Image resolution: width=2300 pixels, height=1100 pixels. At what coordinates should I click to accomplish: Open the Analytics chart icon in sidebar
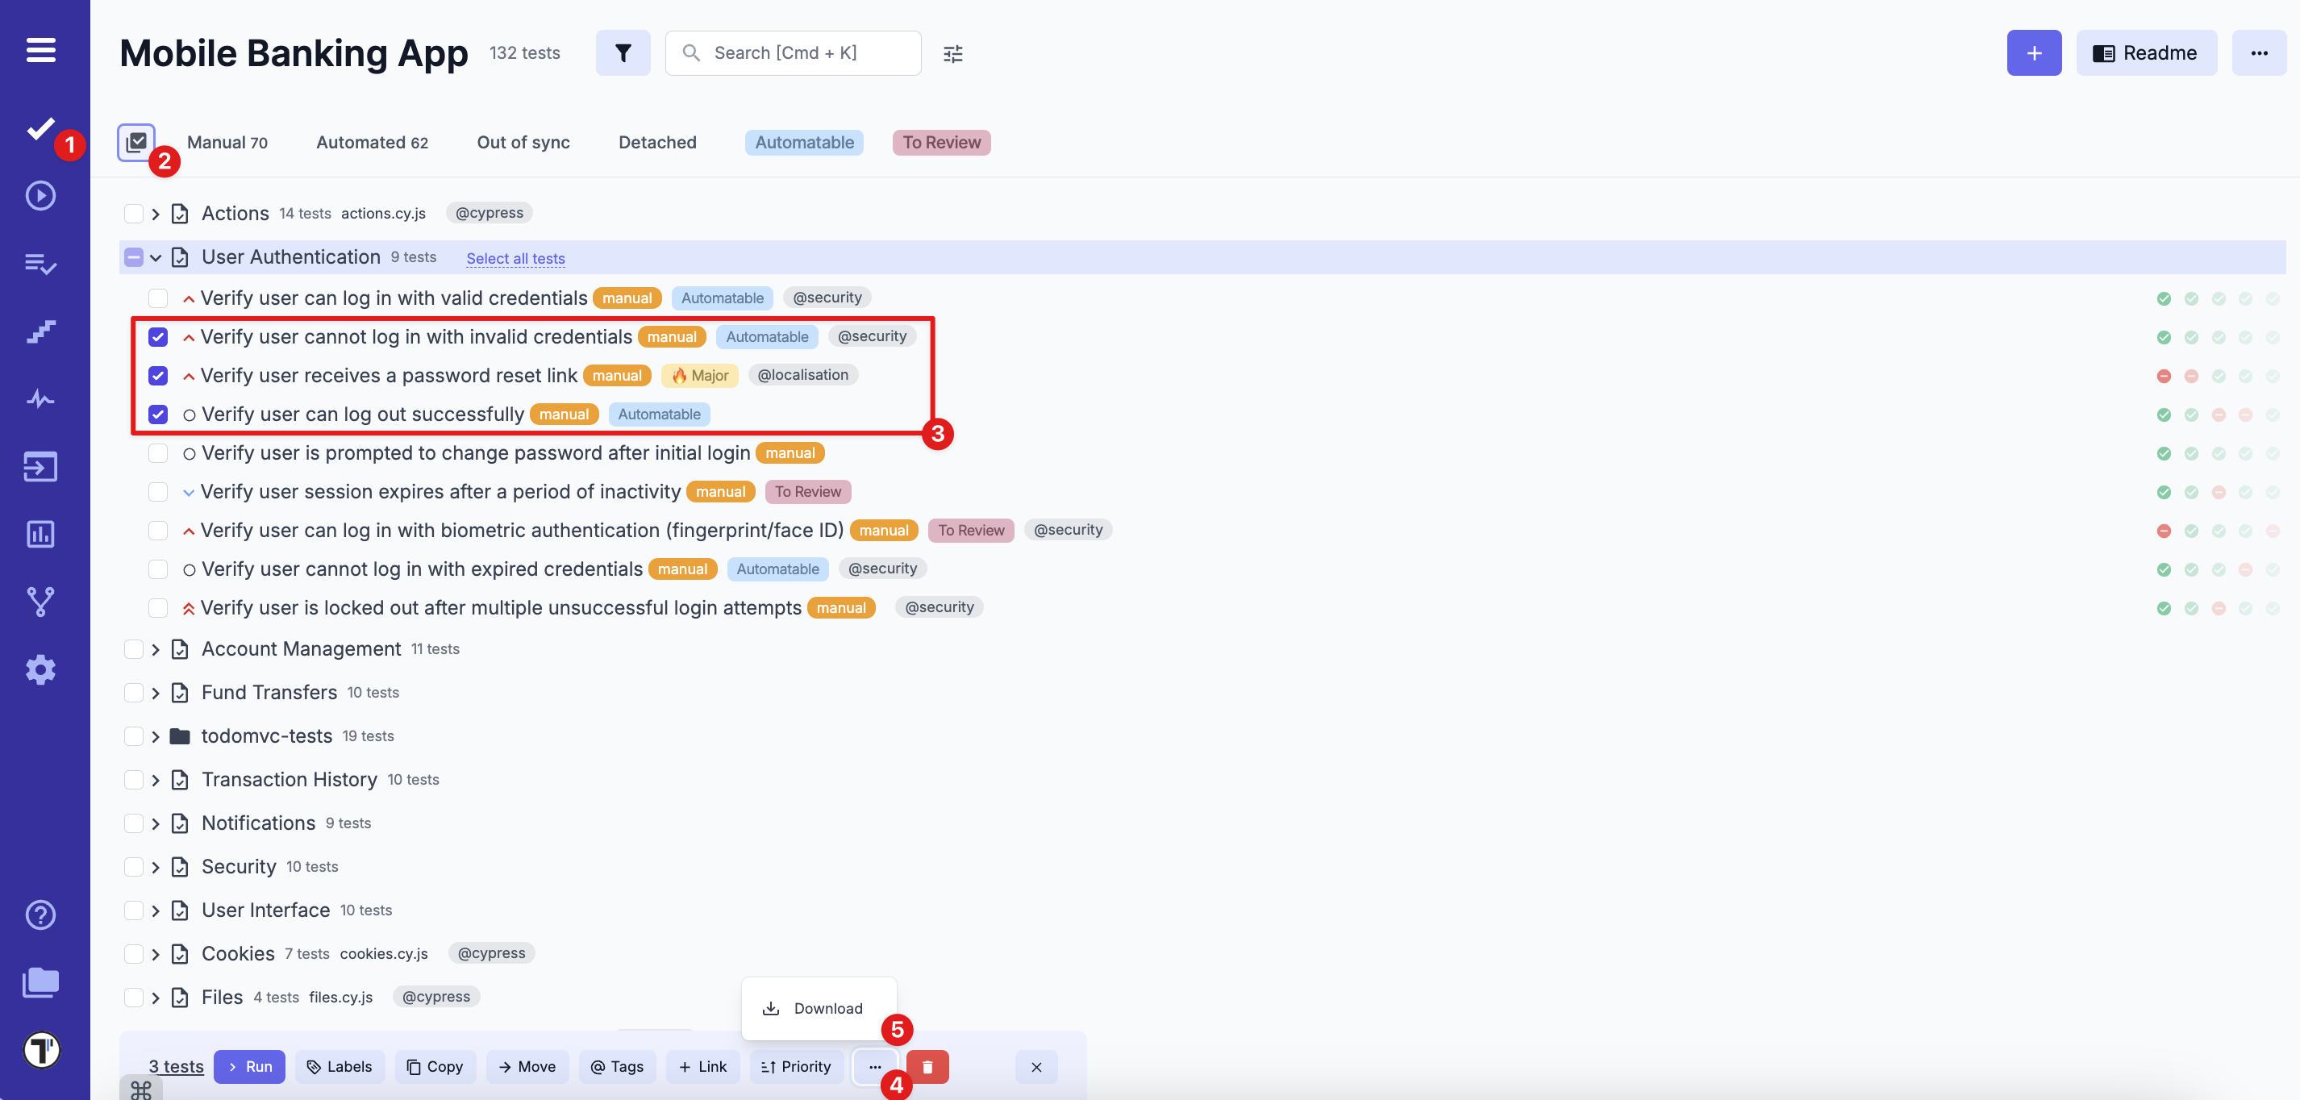point(40,534)
